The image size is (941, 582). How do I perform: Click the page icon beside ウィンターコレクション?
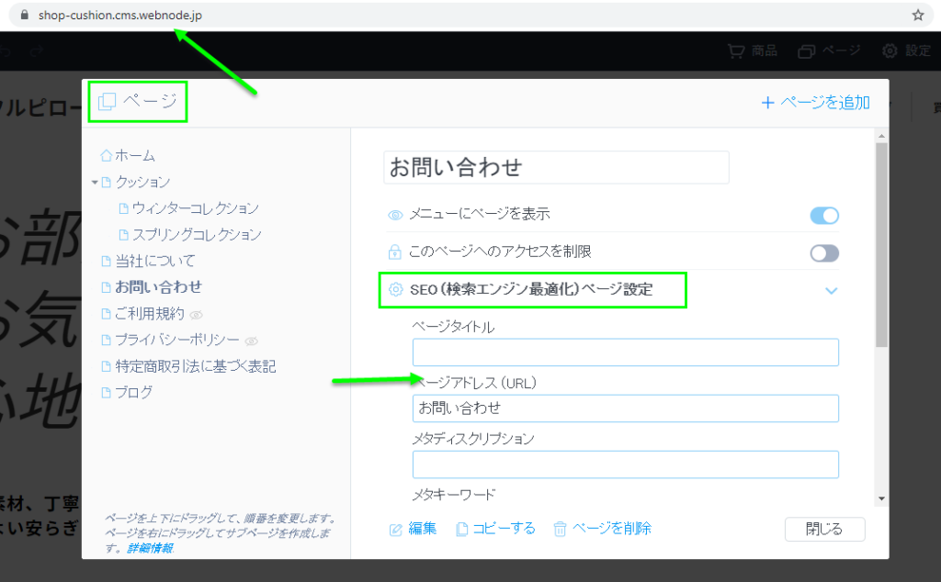coord(124,208)
